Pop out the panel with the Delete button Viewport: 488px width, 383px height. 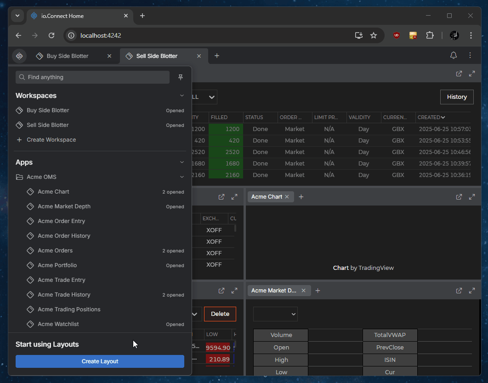coord(221,291)
